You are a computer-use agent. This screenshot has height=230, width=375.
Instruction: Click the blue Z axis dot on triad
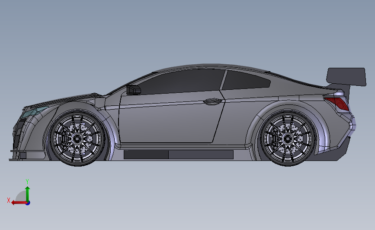[x=28, y=203]
